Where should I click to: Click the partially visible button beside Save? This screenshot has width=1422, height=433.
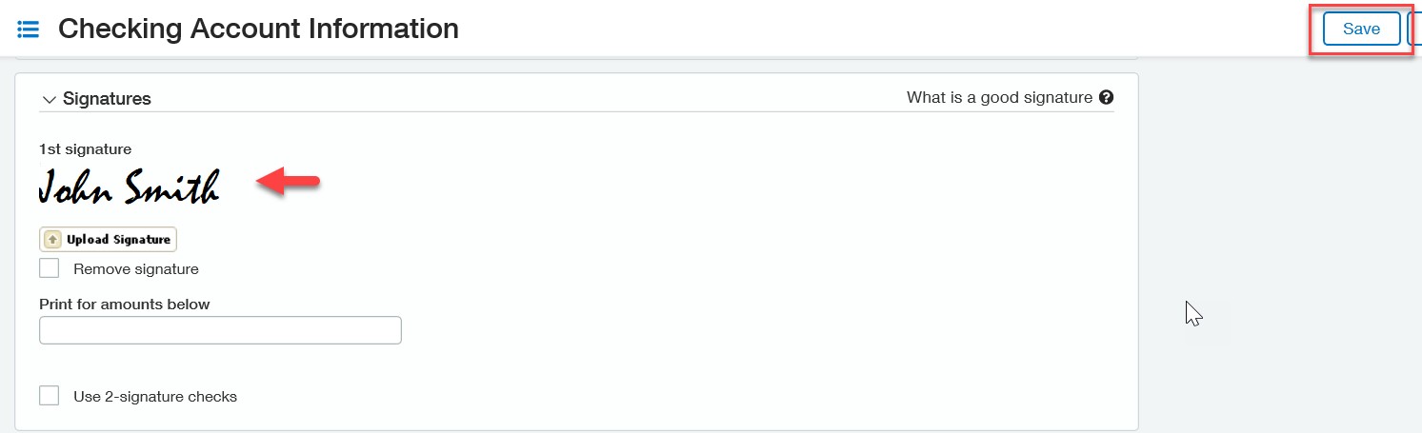1414,29
